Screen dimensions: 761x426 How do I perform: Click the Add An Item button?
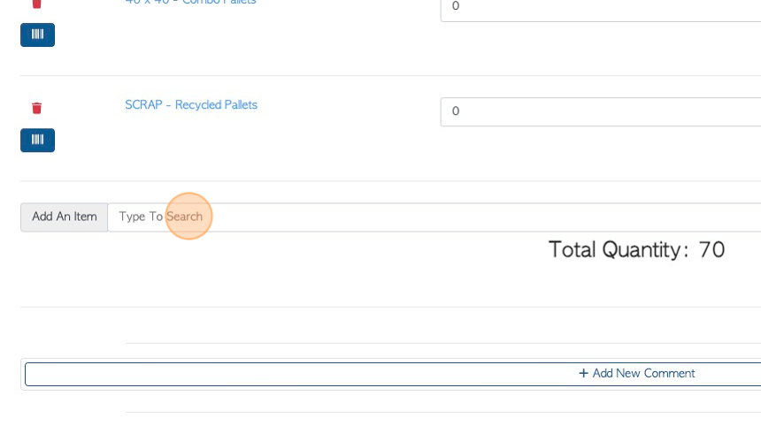[64, 217]
